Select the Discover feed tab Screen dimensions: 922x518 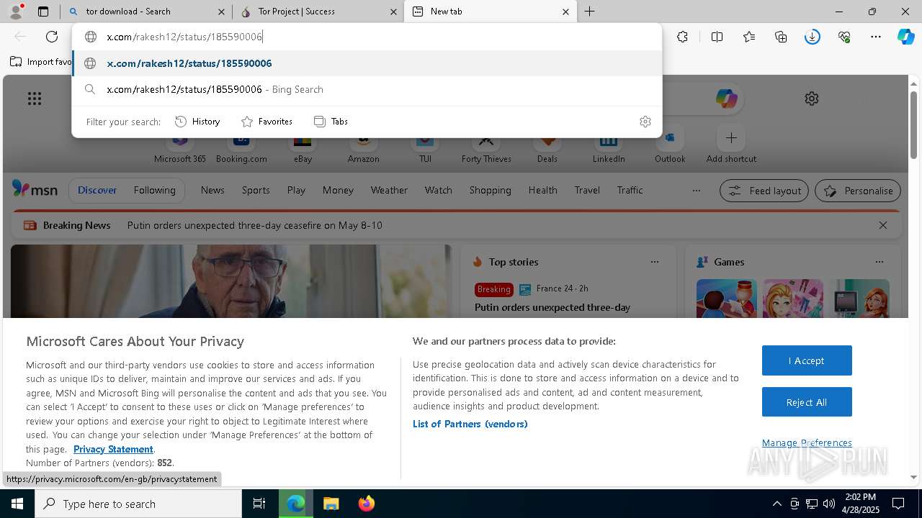pyautogui.click(x=97, y=190)
